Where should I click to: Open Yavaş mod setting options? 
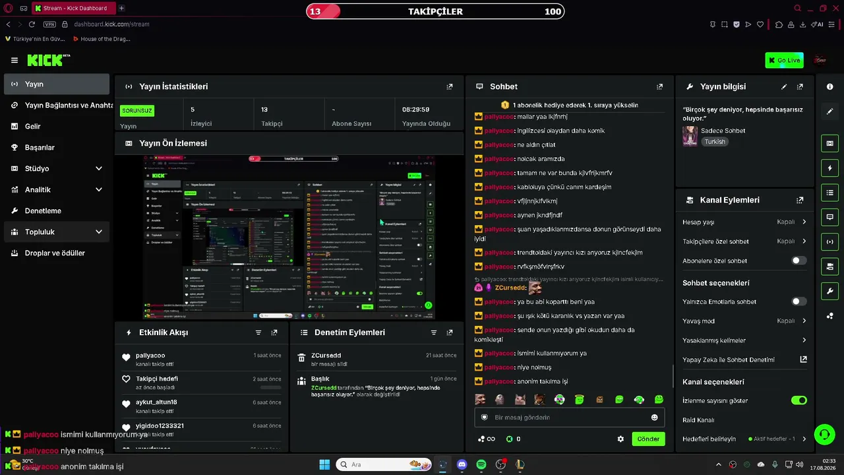point(744,321)
